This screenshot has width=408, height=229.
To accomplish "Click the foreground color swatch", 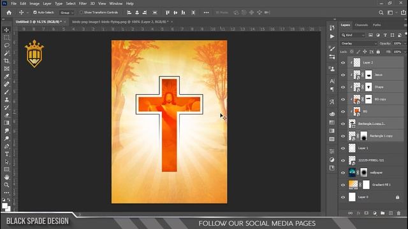I will pos(4,205).
